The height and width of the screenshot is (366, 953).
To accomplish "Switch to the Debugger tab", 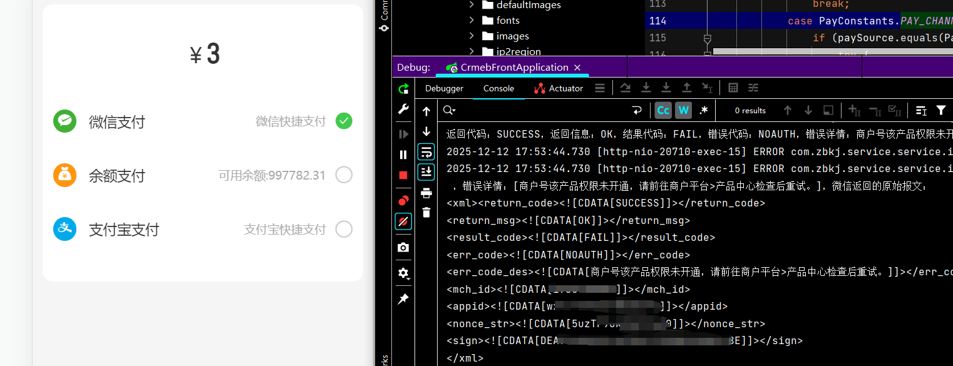I will [444, 88].
